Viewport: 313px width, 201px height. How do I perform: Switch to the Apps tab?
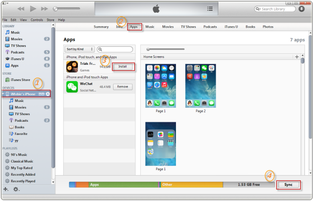pyautogui.click(x=134, y=27)
